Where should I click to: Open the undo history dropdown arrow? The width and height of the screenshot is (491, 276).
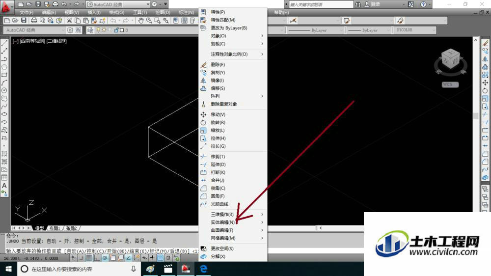pyautogui.click(x=70, y=4)
